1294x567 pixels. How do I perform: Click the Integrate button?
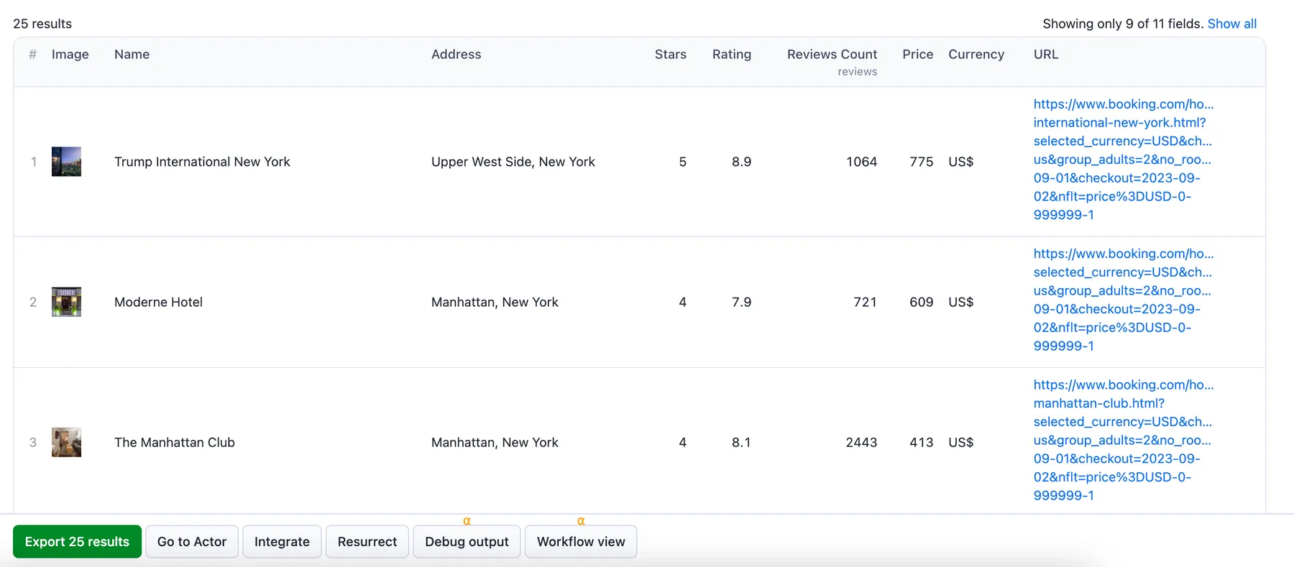pyautogui.click(x=282, y=542)
